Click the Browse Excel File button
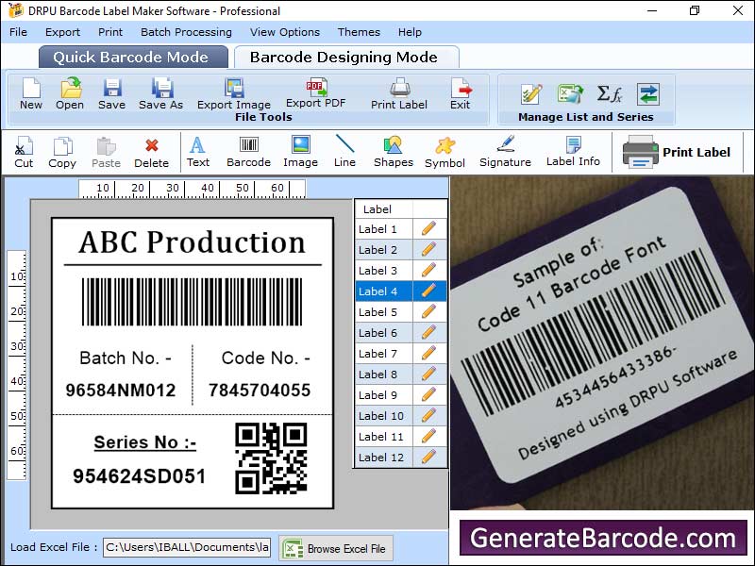This screenshot has width=755, height=566. point(336,548)
